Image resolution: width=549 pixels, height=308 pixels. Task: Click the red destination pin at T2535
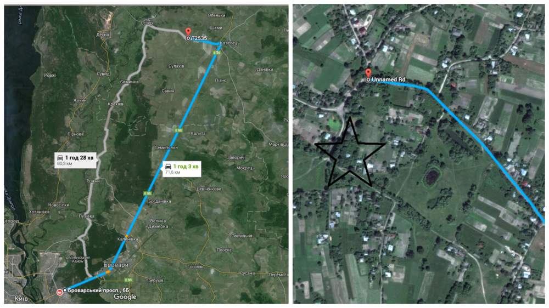(x=188, y=32)
